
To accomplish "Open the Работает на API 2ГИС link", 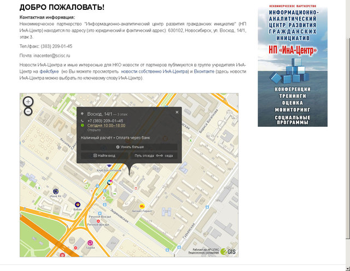I will (x=206, y=250).
